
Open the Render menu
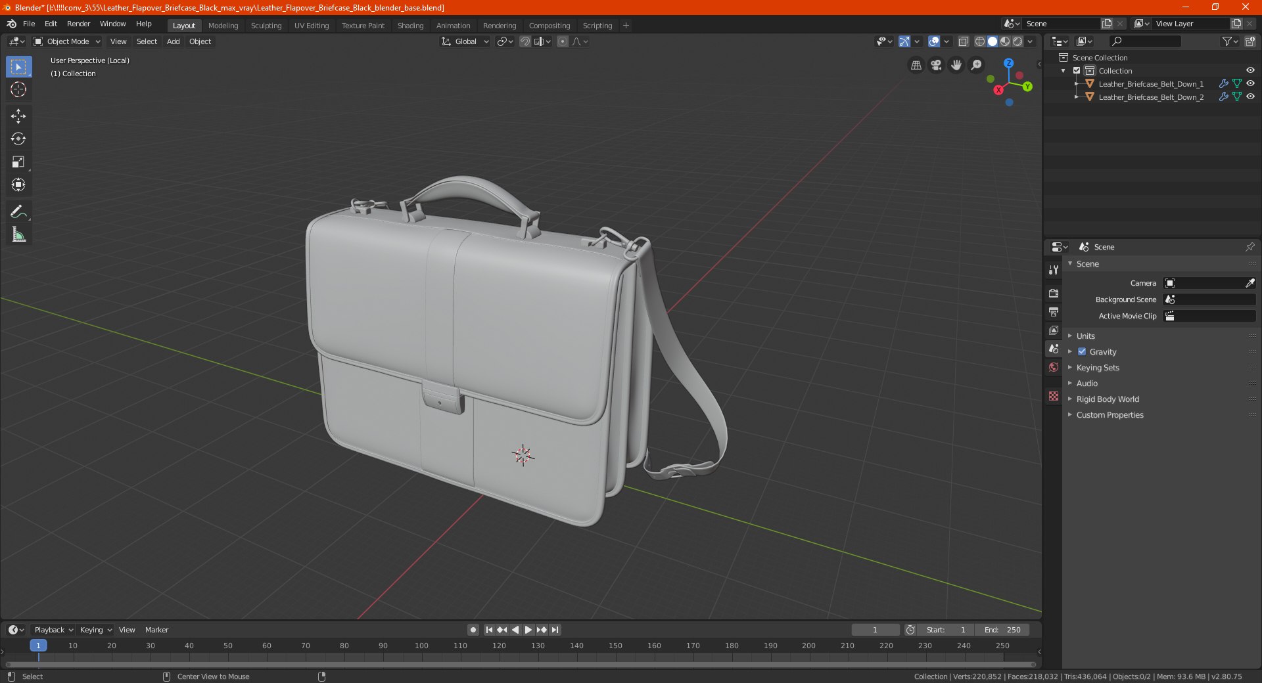(78, 24)
